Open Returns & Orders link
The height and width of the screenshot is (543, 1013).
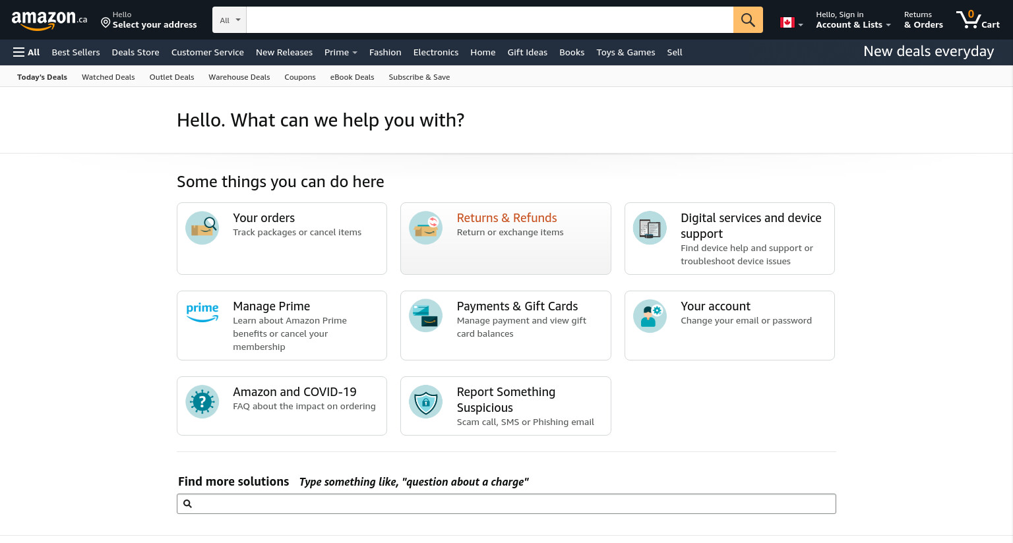coord(923,20)
